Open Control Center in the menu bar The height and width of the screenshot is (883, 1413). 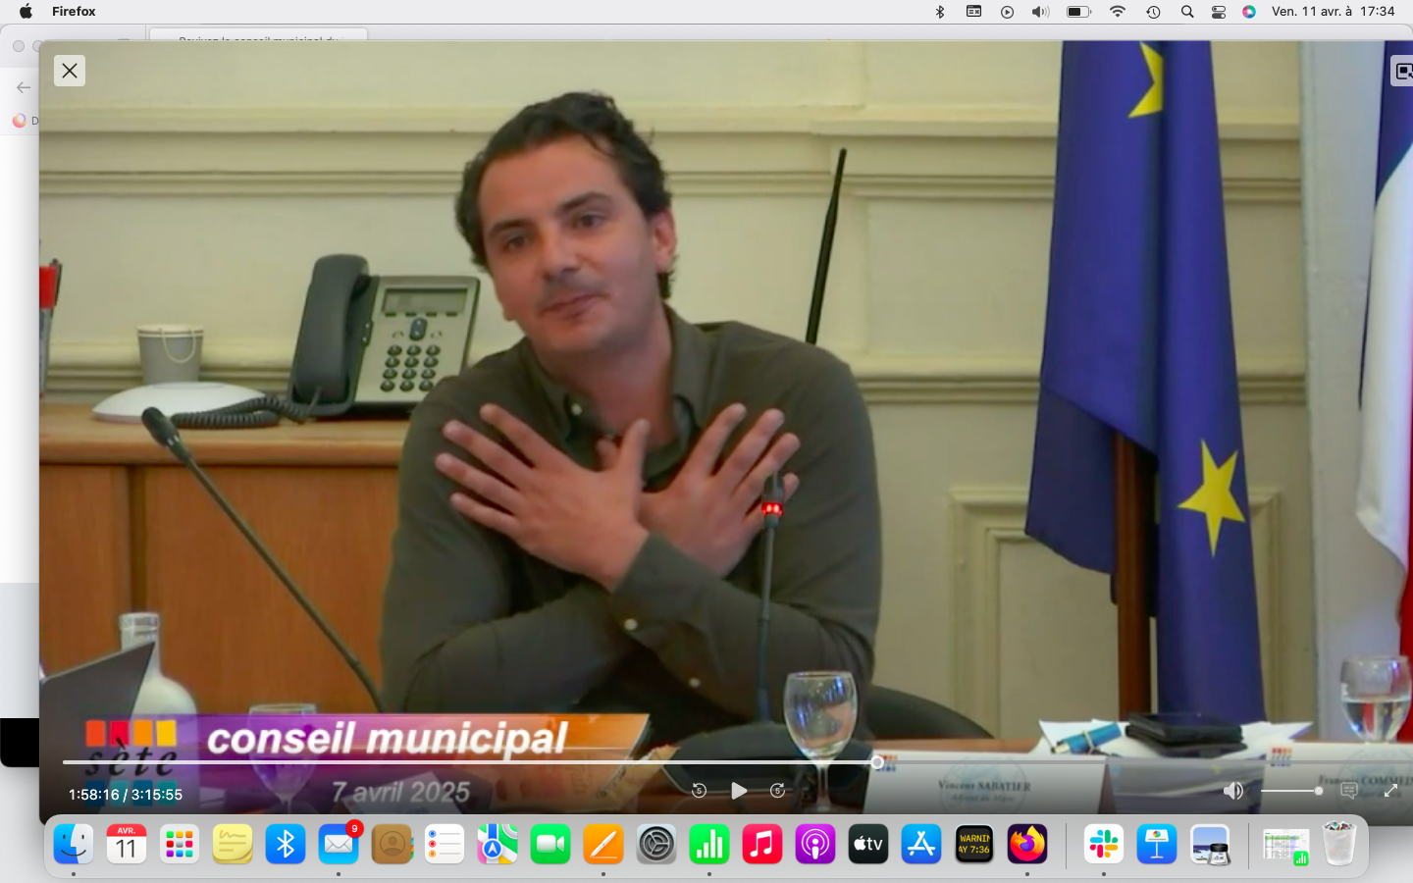(x=1218, y=12)
